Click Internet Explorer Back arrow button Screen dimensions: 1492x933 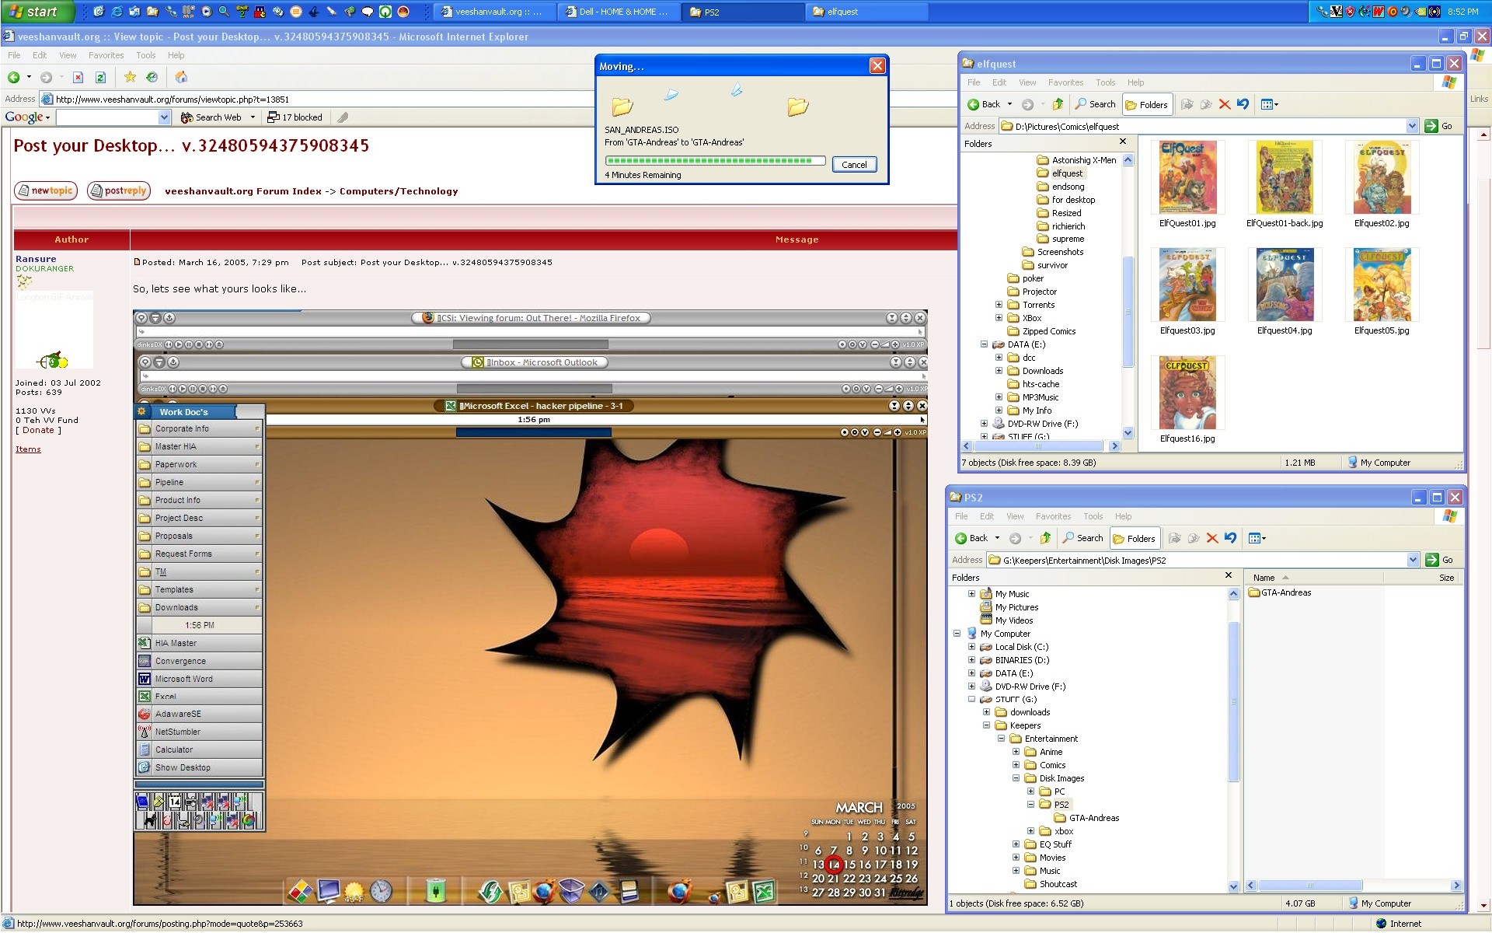(13, 77)
